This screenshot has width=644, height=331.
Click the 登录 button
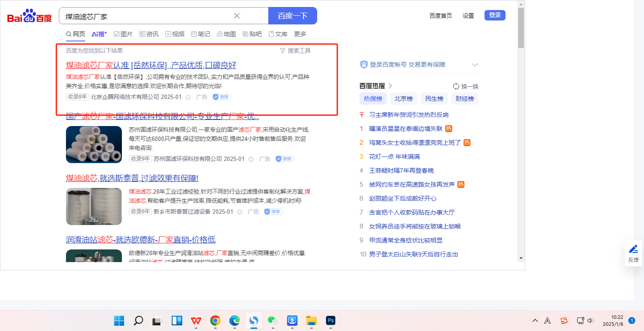coord(495,15)
